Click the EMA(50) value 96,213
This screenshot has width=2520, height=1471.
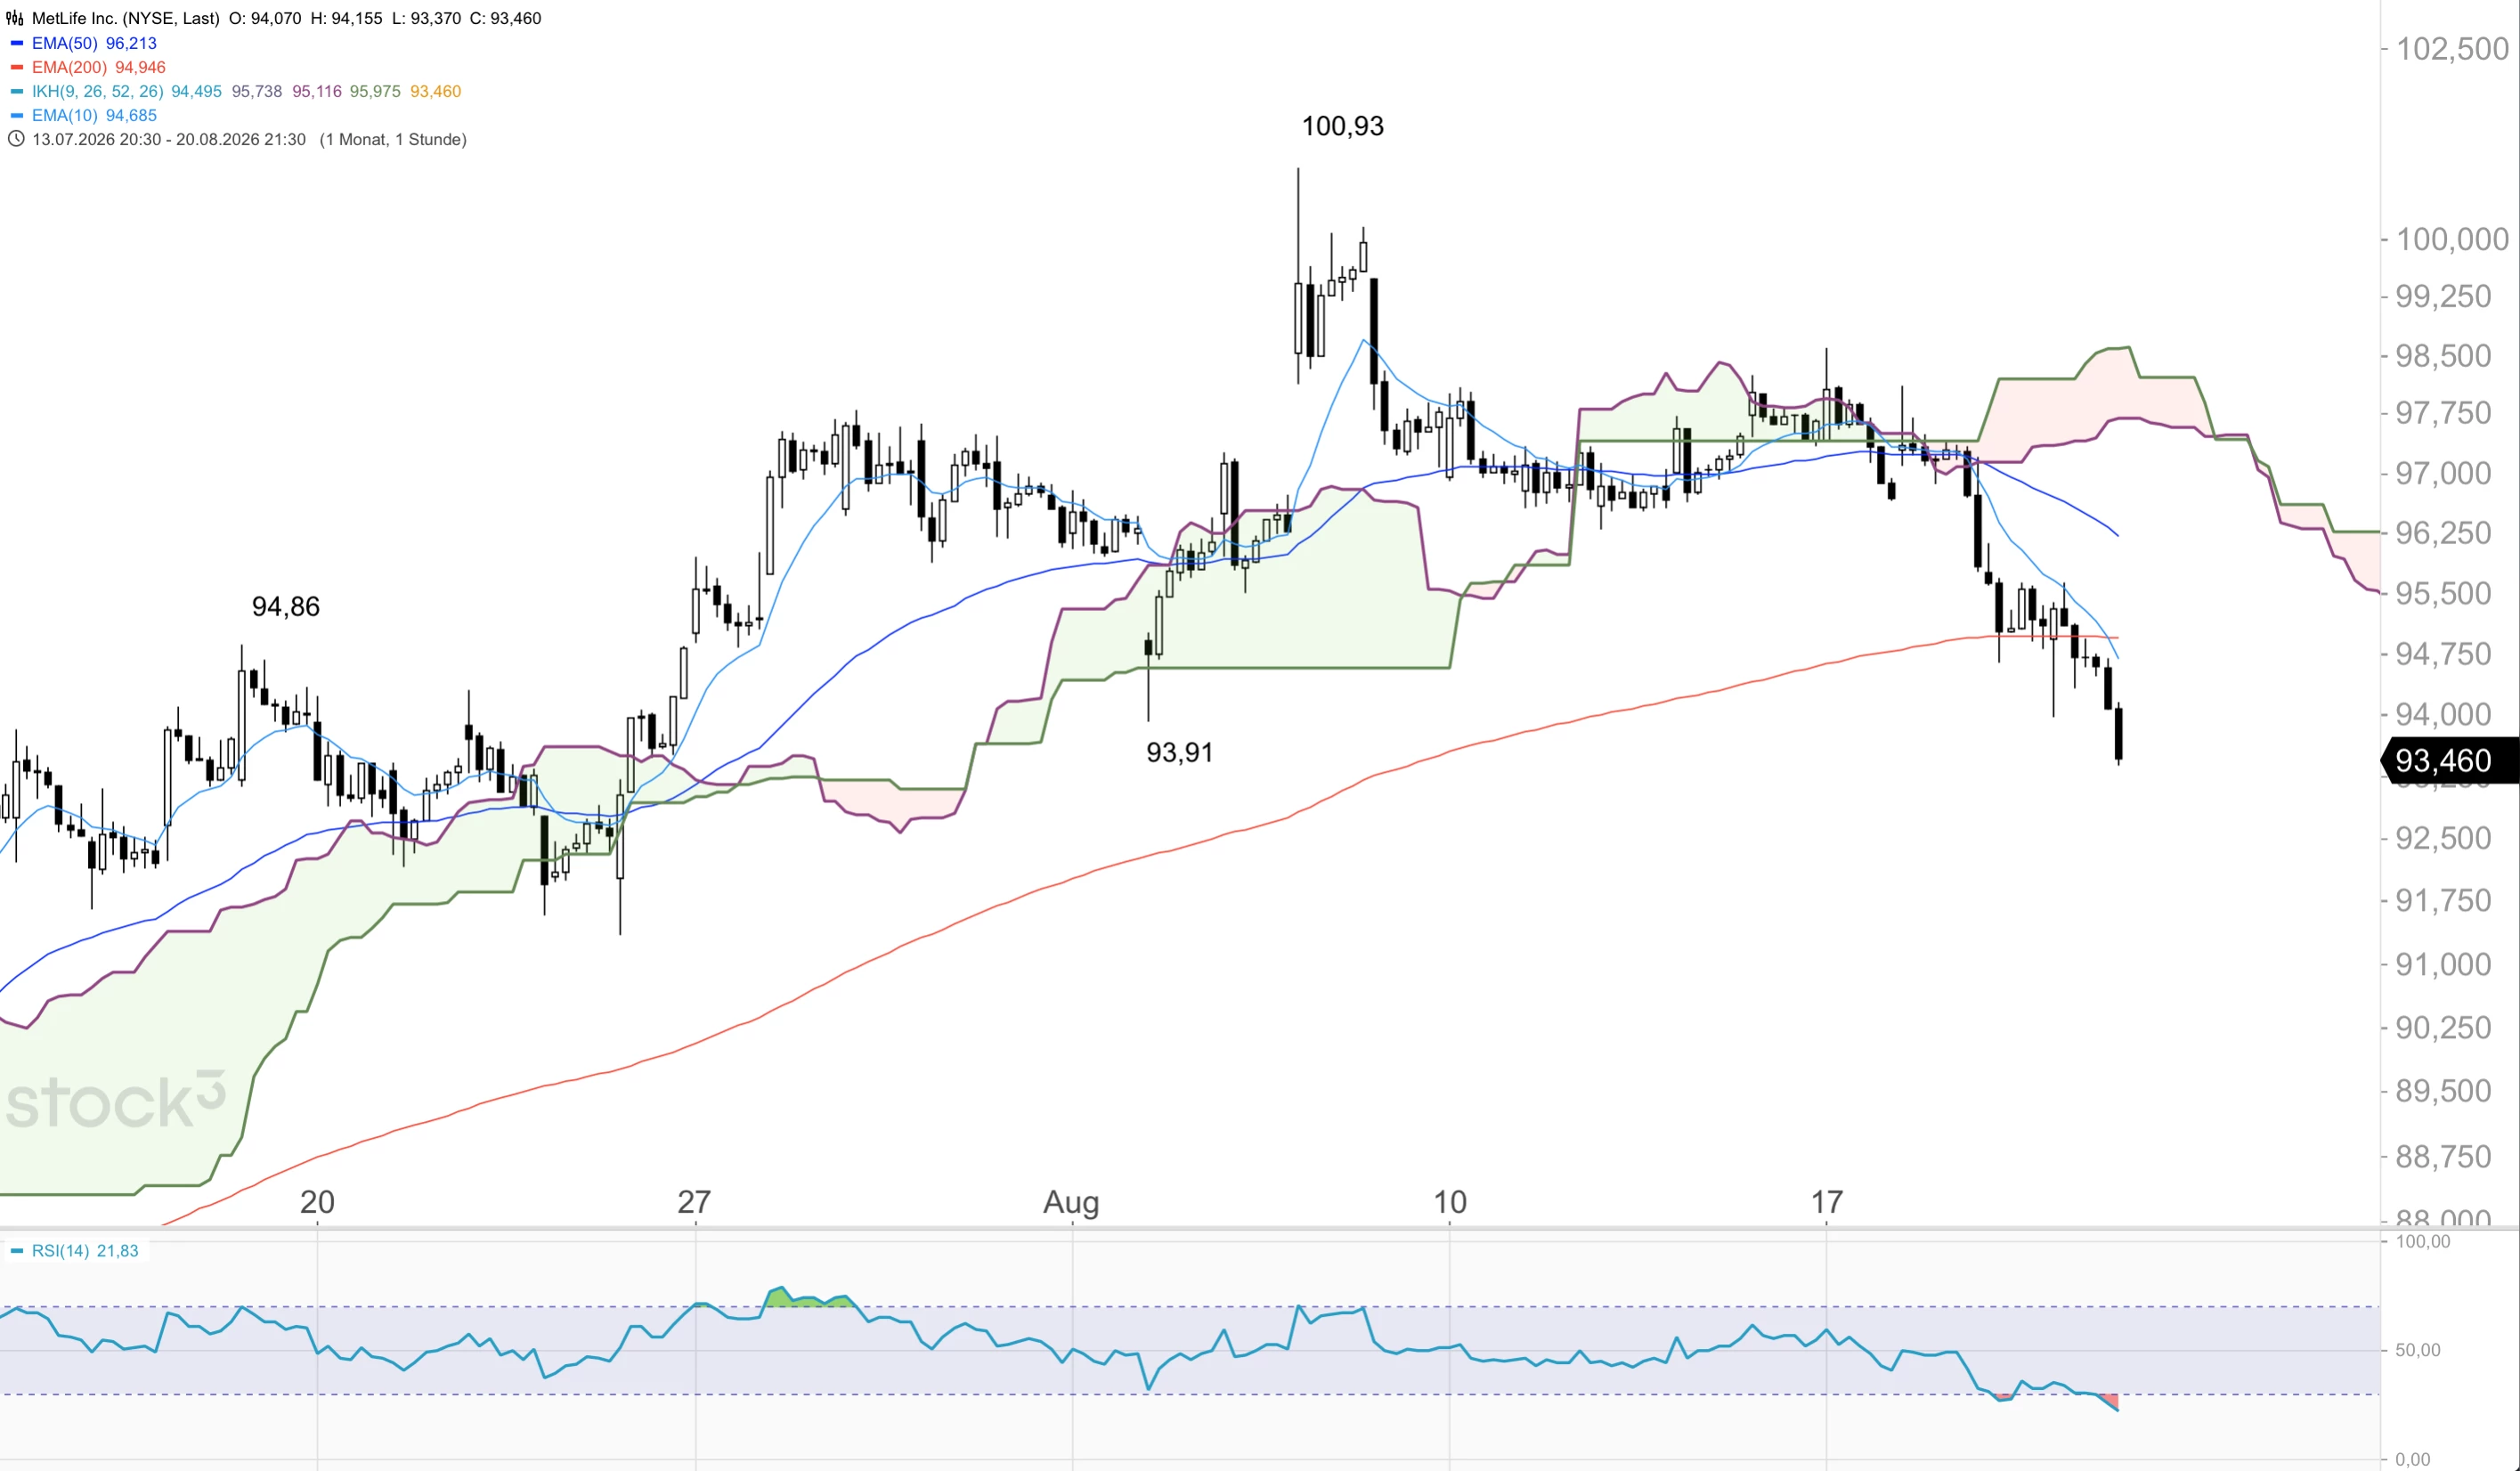click(x=131, y=43)
